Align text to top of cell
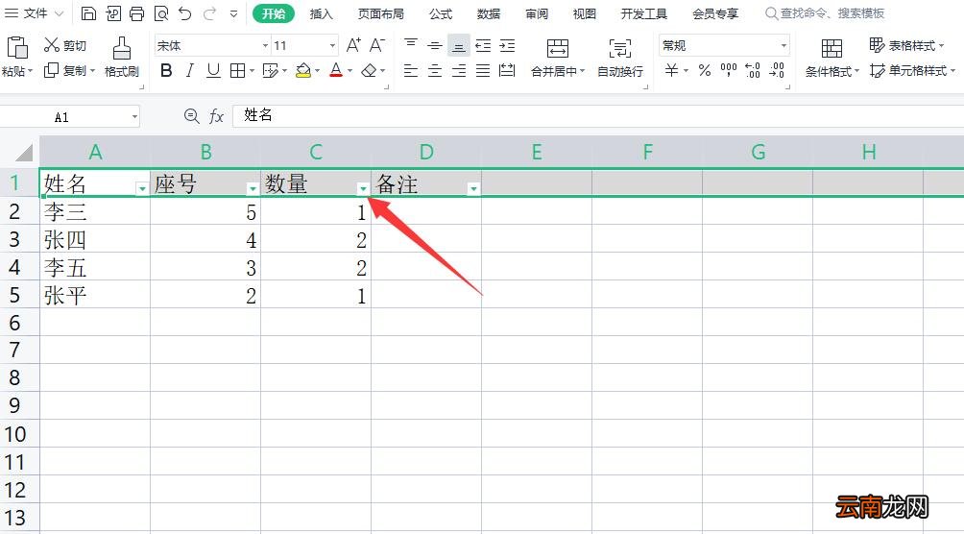The height and width of the screenshot is (534, 964). (x=411, y=45)
